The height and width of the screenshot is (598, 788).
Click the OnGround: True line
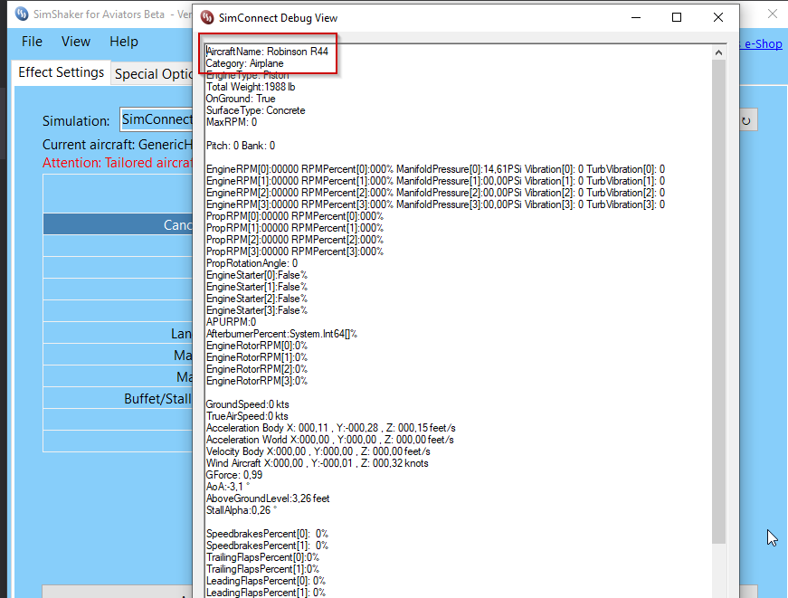(241, 99)
